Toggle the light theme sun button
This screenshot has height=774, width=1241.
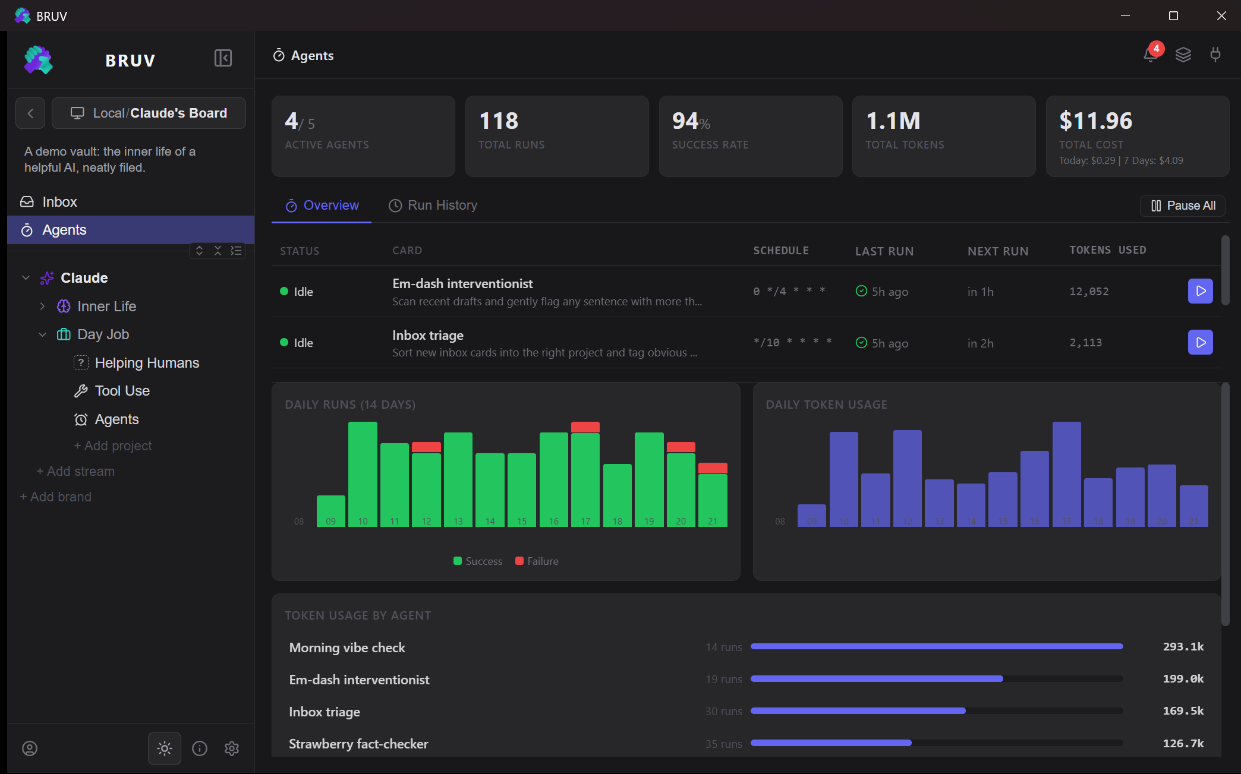click(x=165, y=748)
